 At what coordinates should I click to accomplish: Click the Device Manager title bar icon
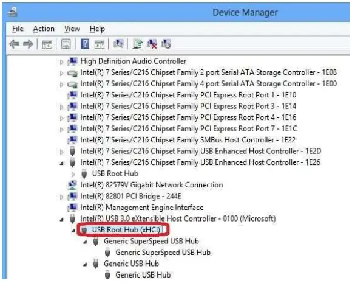click(x=13, y=12)
